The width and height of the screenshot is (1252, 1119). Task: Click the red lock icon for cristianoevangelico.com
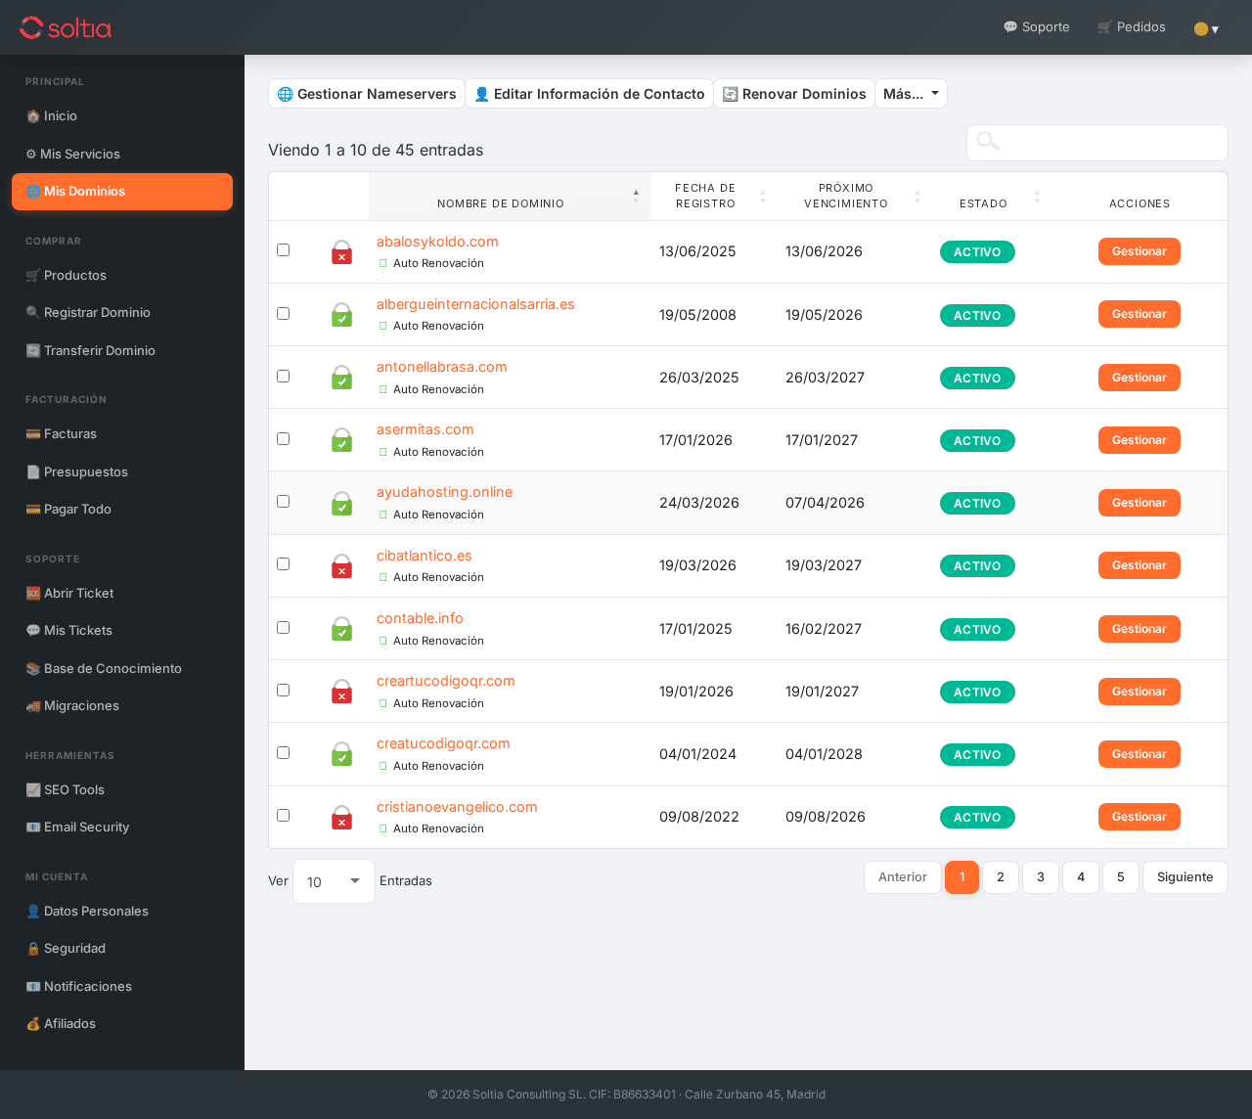point(341,818)
